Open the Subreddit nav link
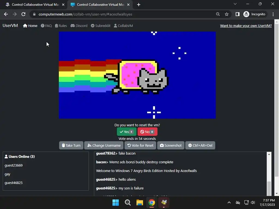 tap(101, 26)
